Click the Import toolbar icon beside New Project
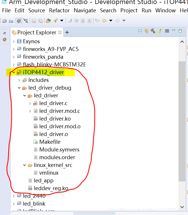 (x=11, y=21)
